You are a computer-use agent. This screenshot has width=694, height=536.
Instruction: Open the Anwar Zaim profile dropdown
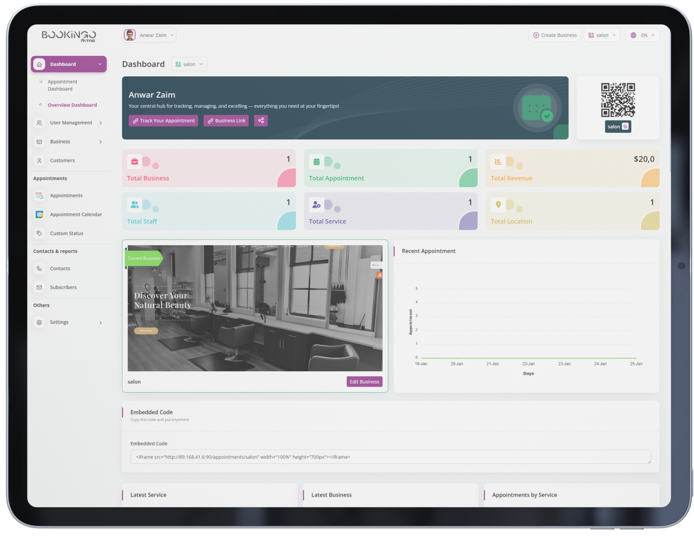[x=149, y=35]
